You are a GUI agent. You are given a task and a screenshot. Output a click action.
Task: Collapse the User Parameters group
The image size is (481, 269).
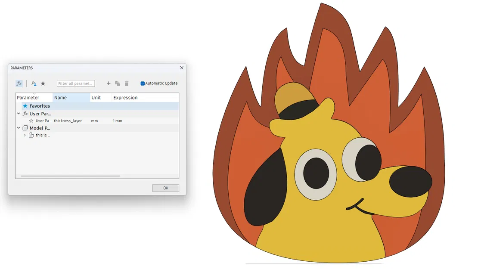(x=18, y=114)
